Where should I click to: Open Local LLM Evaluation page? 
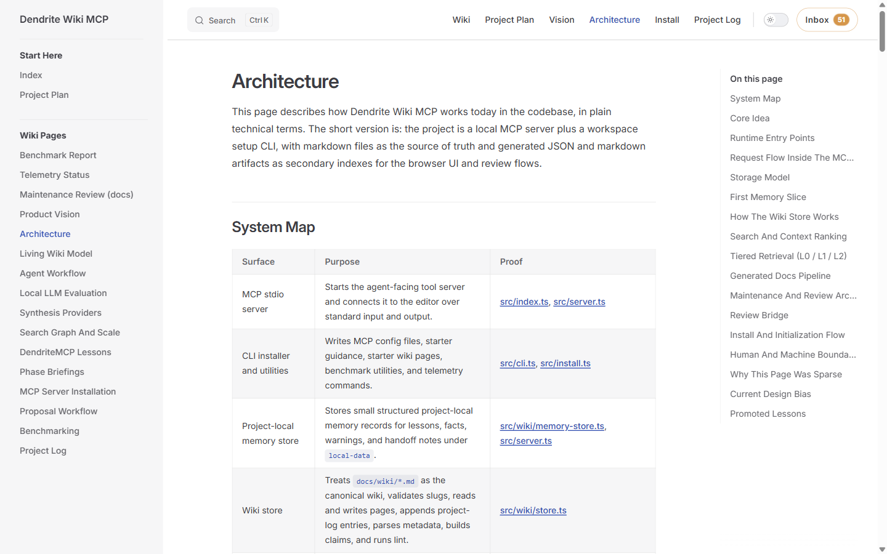pos(63,293)
